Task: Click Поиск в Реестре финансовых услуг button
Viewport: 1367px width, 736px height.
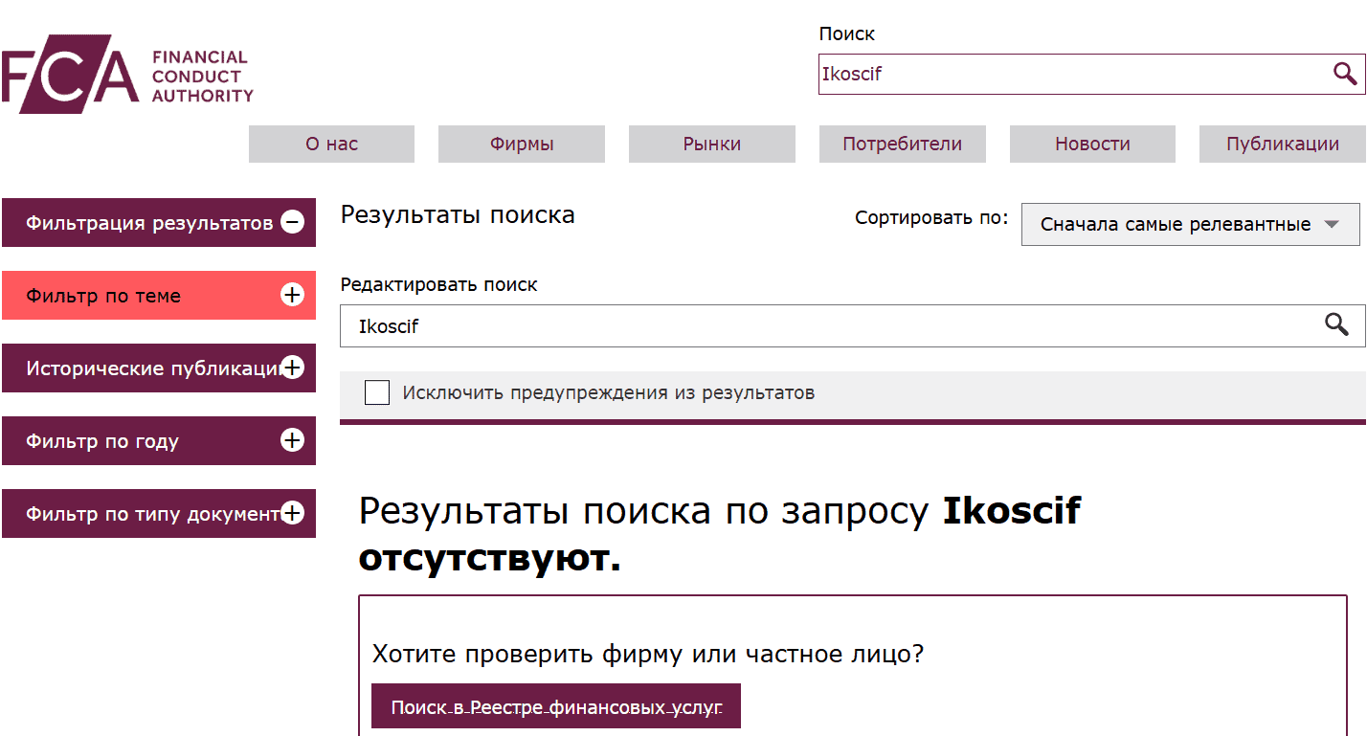Action: [556, 705]
